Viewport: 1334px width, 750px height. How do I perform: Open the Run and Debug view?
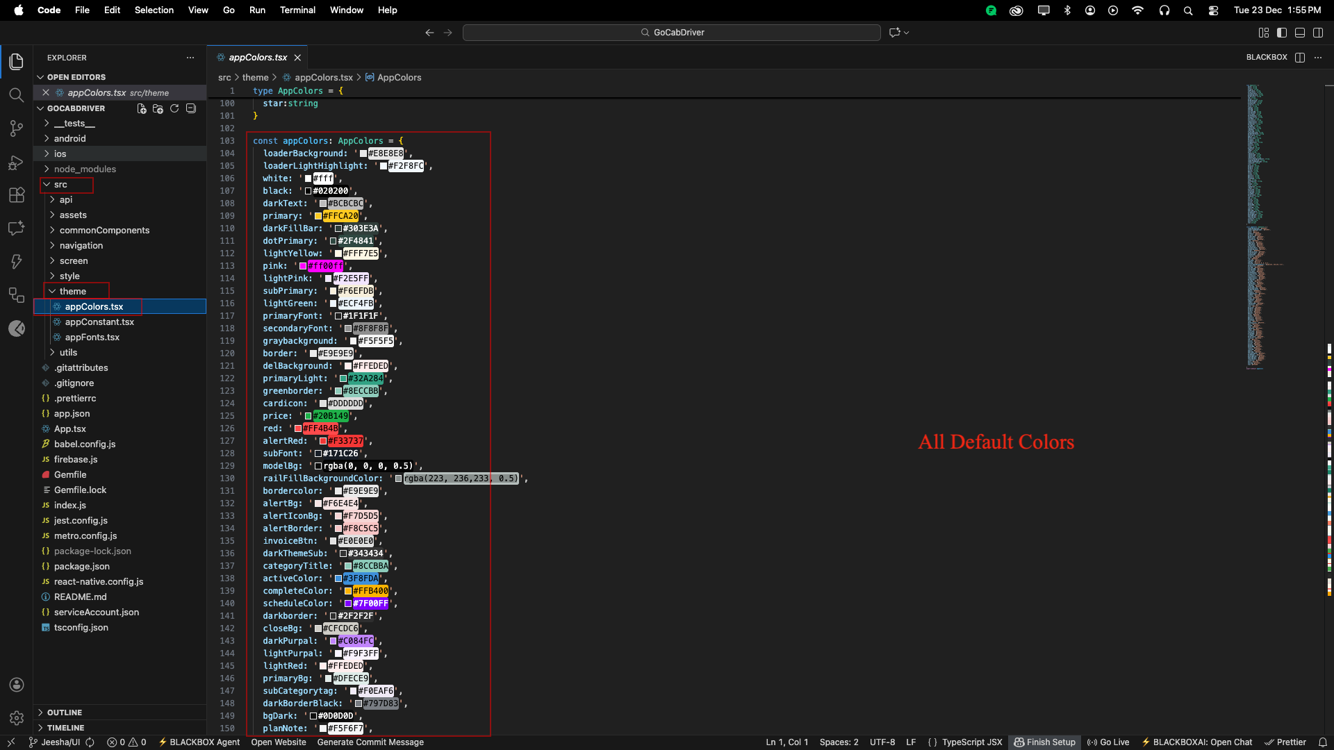16,162
